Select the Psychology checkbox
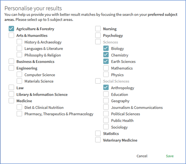Screen dimensions: 186x164 click(x=98, y=36)
